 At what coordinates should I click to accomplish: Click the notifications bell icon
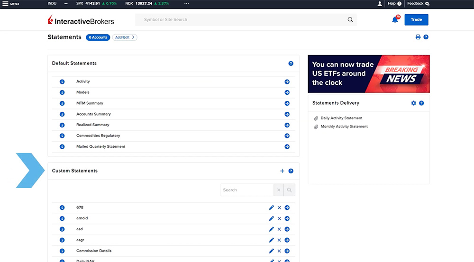pos(395,20)
